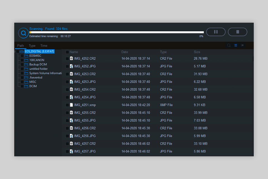Viewport: 268px width, 179px height.
Task: Click the scan progress bar
Action: pos(117,32)
